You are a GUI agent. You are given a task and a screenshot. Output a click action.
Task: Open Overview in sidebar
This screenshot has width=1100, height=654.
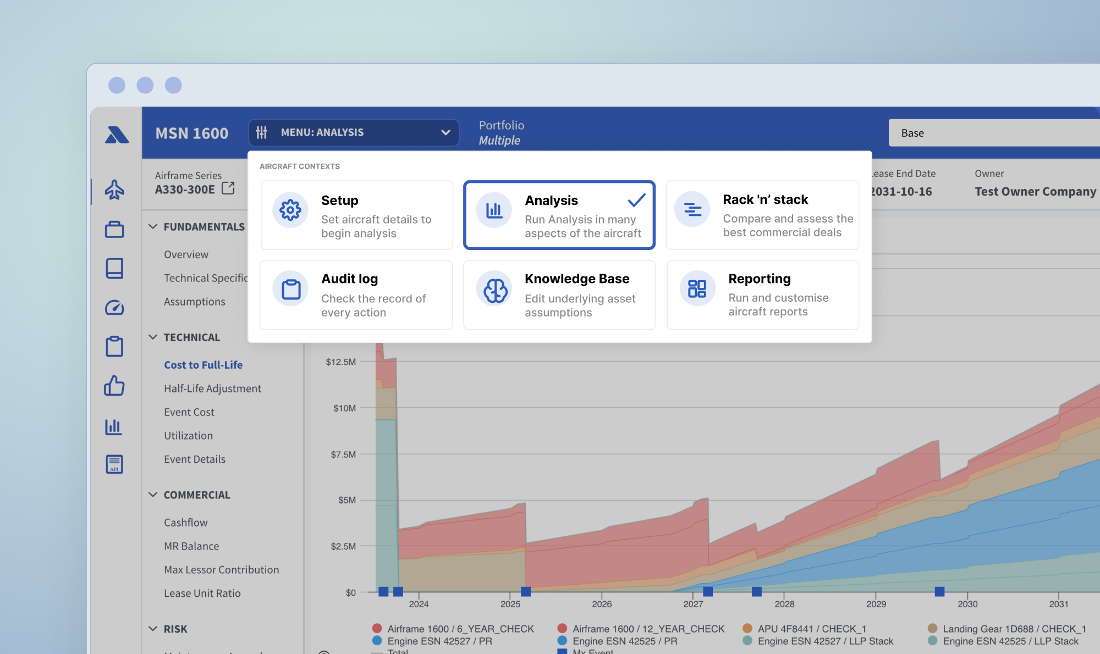pyautogui.click(x=186, y=254)
